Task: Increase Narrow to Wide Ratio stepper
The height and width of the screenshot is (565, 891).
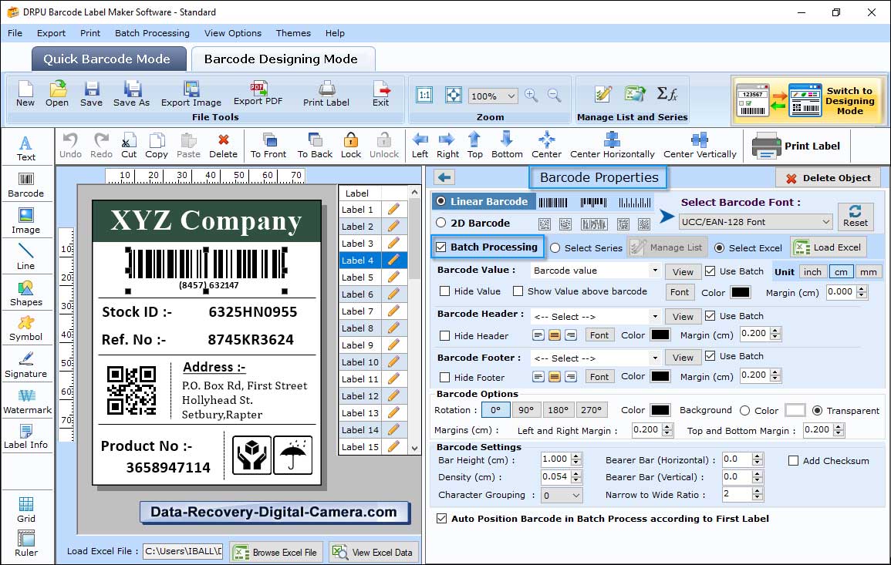Action: click(x=757, y=491)
